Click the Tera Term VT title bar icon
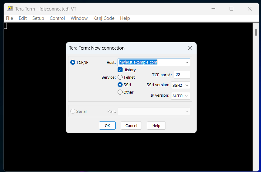 pyautogui.click(x=10, y=8)
